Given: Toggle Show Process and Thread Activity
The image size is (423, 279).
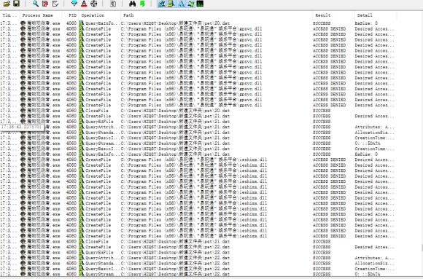Looking at the screenshot, I should point(191,4).
